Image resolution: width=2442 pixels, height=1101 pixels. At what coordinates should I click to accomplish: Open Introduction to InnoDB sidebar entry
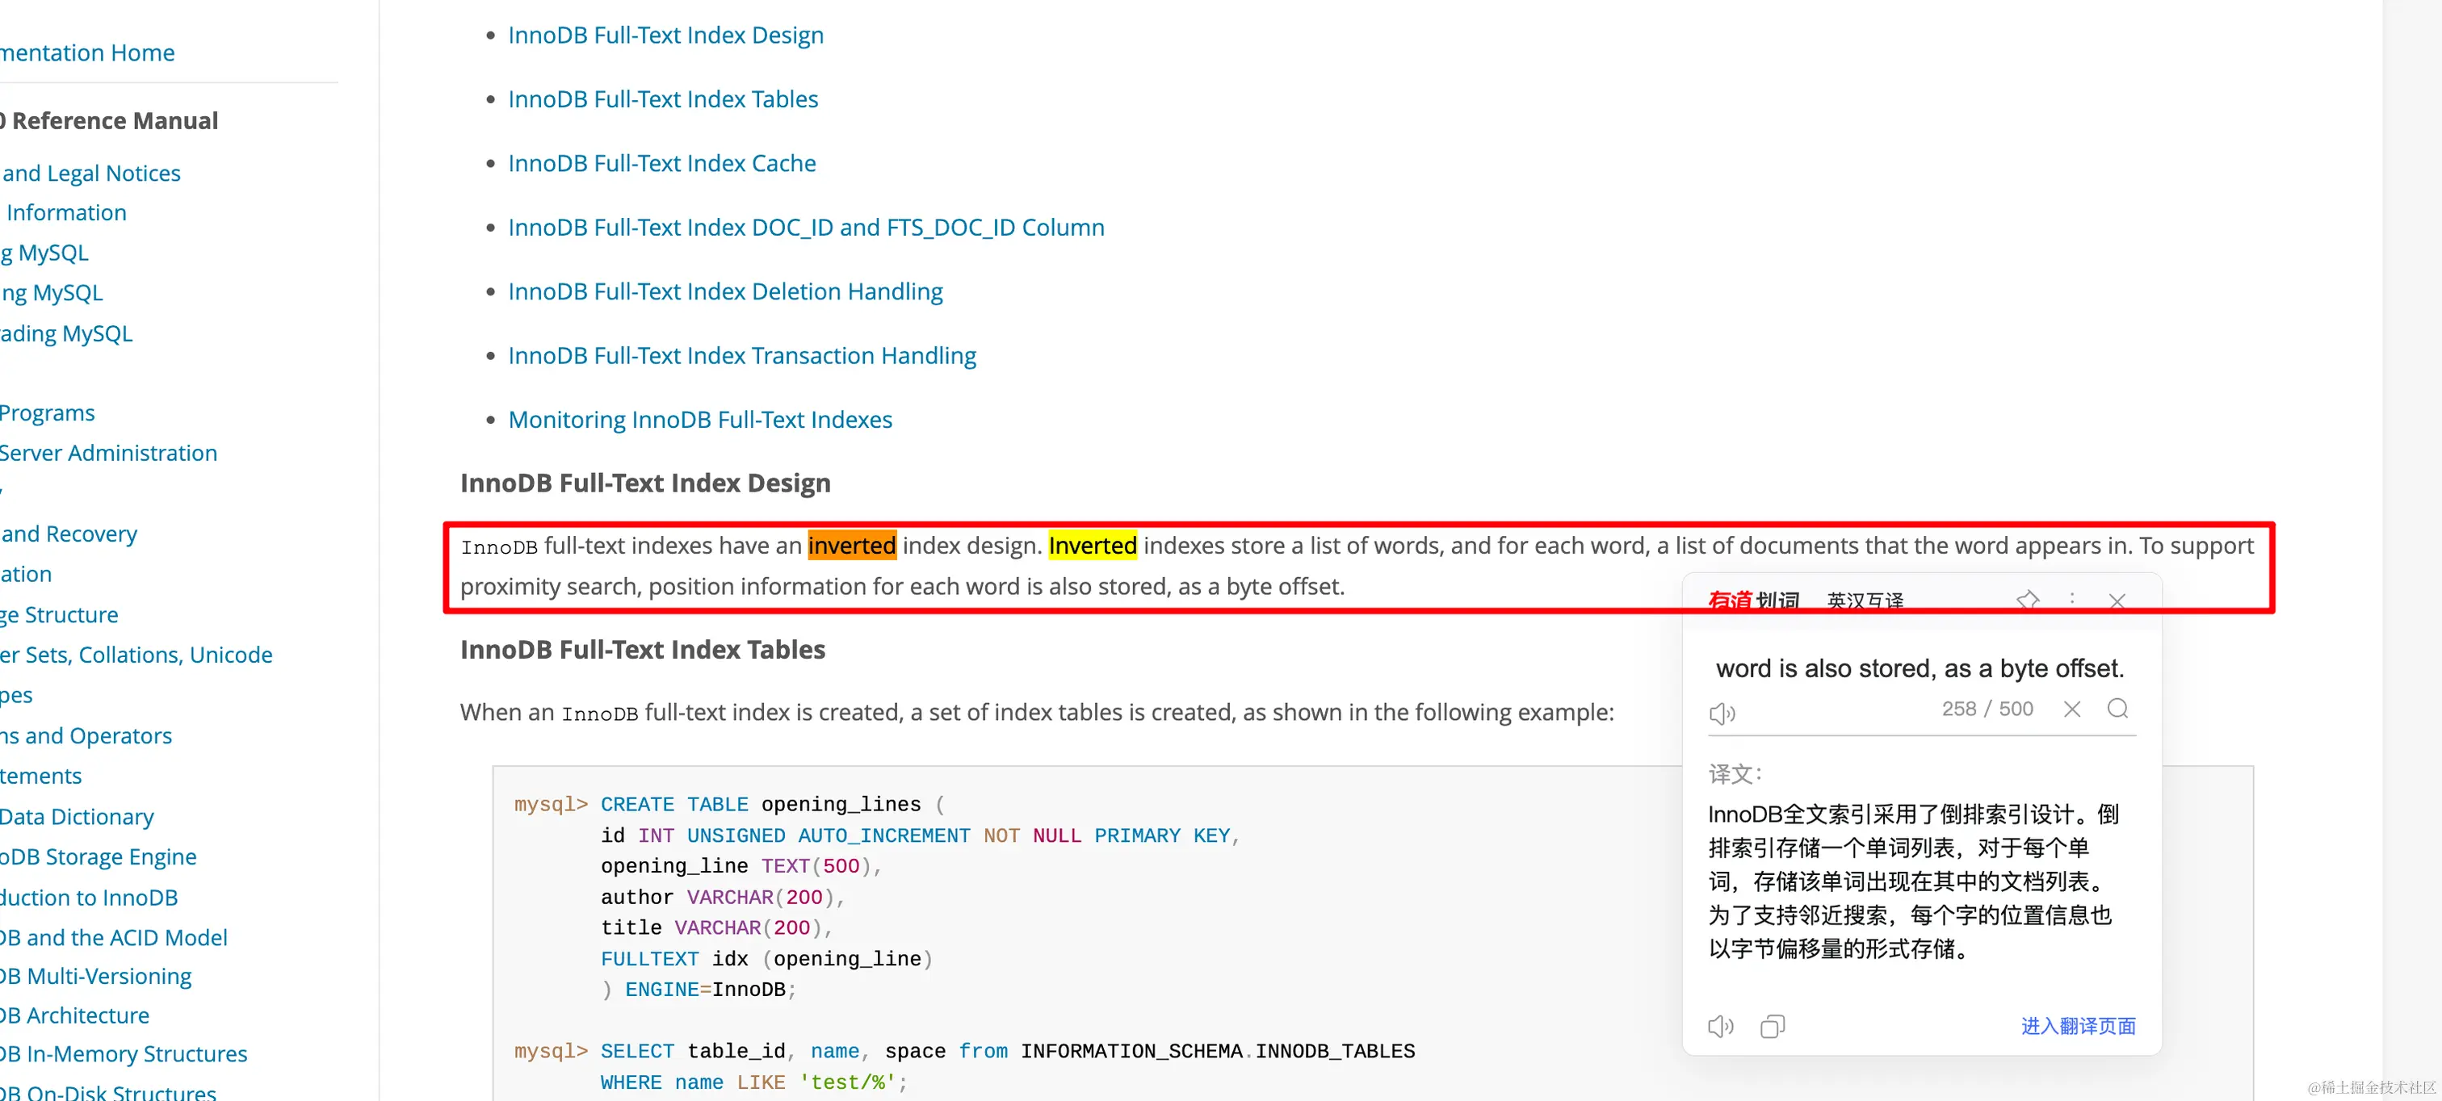89,898
